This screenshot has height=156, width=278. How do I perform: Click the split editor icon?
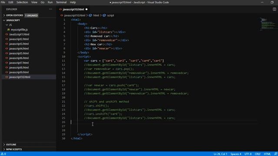tap(274, 10)
